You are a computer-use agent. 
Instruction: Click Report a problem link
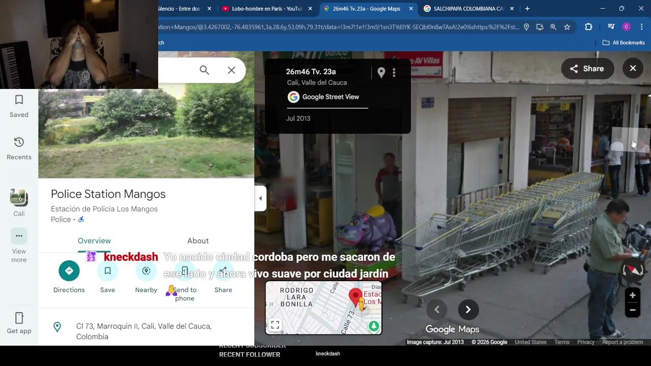pos(623,342)
